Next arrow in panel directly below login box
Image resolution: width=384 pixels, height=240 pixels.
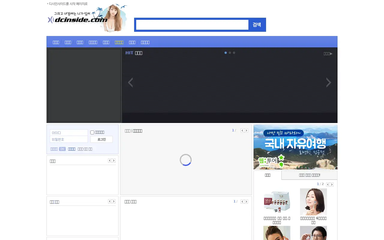[x=114, y=160]
